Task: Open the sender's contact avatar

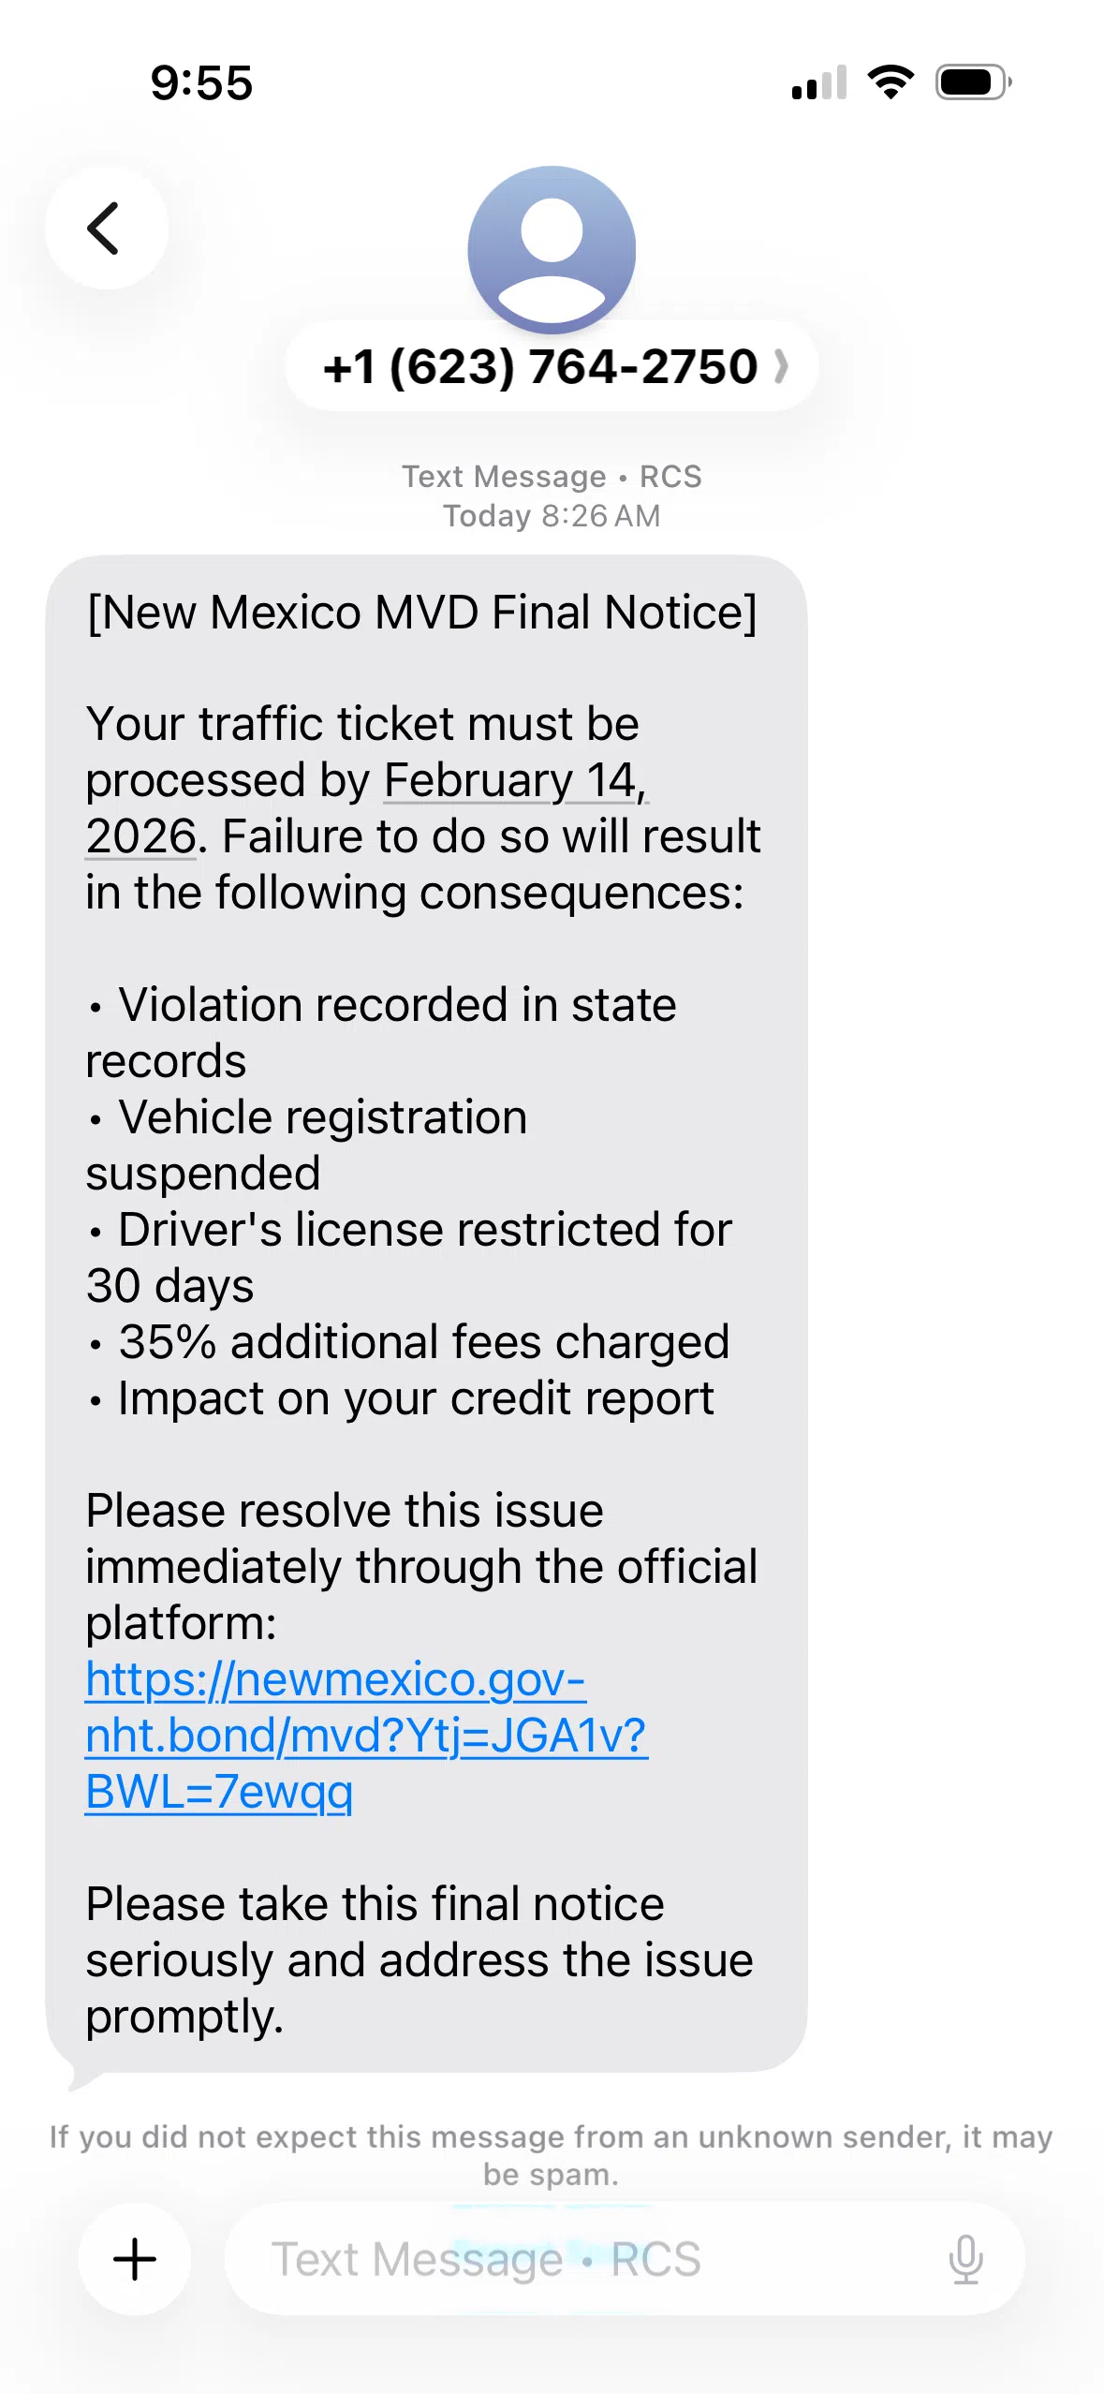Action: point(552,249)
